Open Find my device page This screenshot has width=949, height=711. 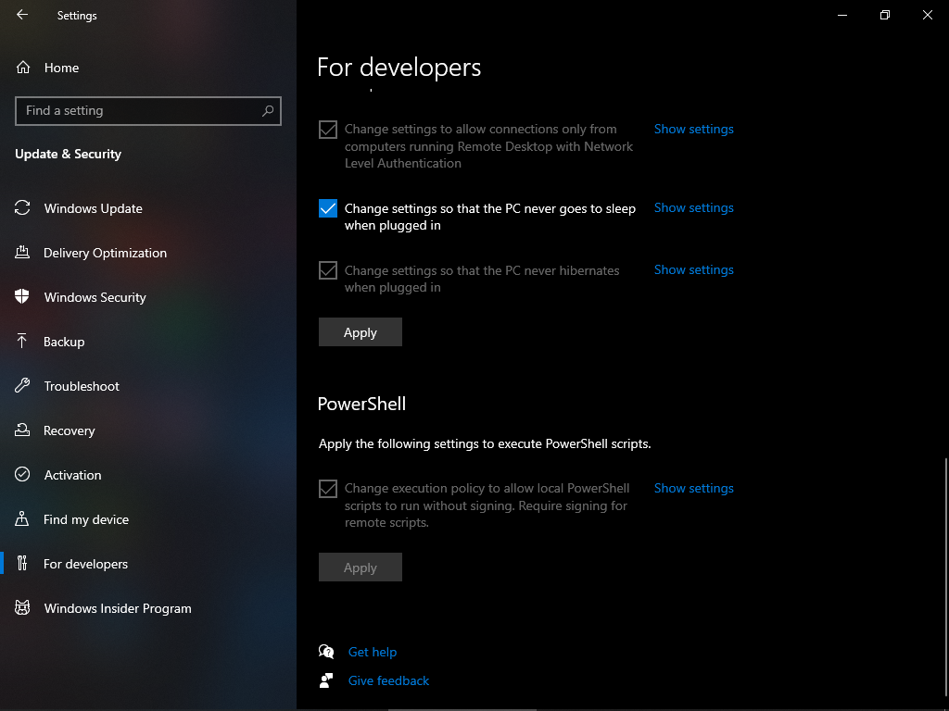point(148,519)
